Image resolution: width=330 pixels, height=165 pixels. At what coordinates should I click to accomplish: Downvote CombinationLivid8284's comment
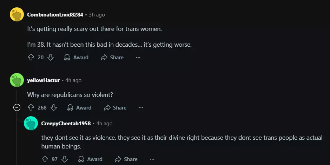click(51, 57)
